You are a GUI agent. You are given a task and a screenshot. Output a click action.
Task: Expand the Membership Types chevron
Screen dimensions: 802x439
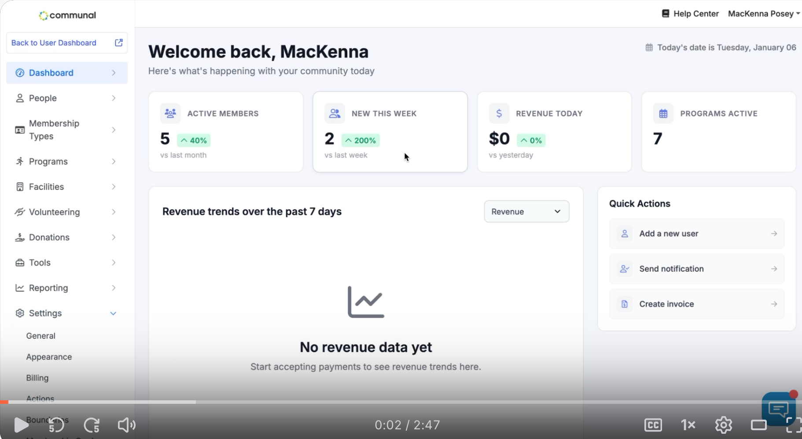tap(114, 130)
